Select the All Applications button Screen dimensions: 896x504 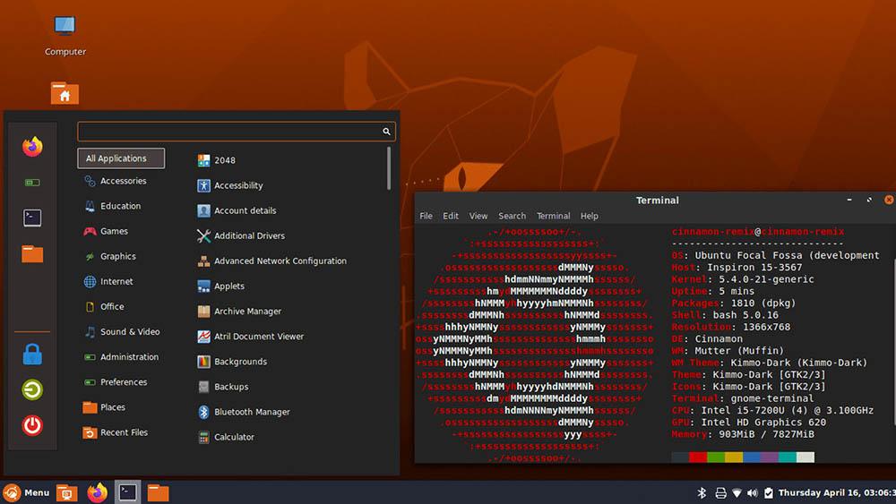coord(121,158)
